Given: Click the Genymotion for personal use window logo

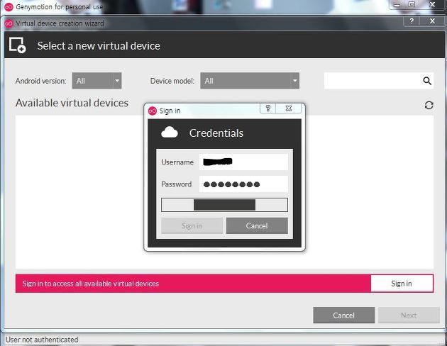Looking at the screenshot, I should point(9,7).
